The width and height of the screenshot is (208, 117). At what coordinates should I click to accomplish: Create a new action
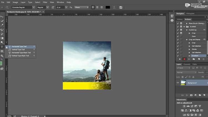(199, 59)
